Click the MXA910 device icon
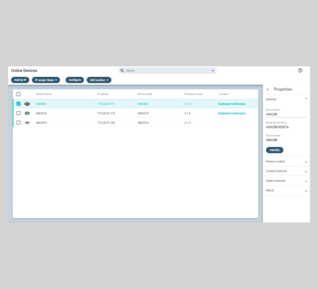The width and height of the screenshot is (318, 289). 27,122
